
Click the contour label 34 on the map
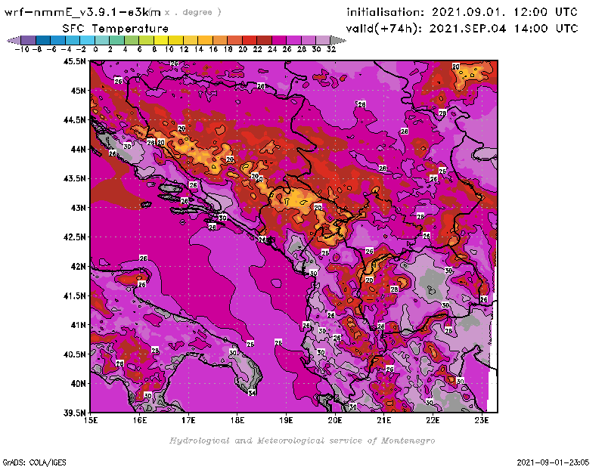pyautogui.click(x=252, y=393)
